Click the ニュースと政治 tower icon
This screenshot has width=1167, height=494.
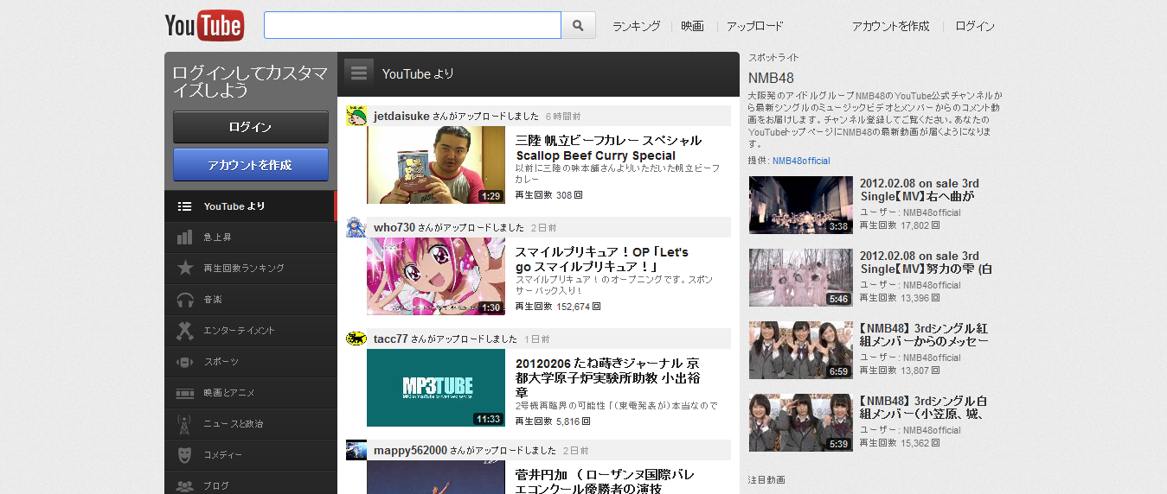[184, 424]
